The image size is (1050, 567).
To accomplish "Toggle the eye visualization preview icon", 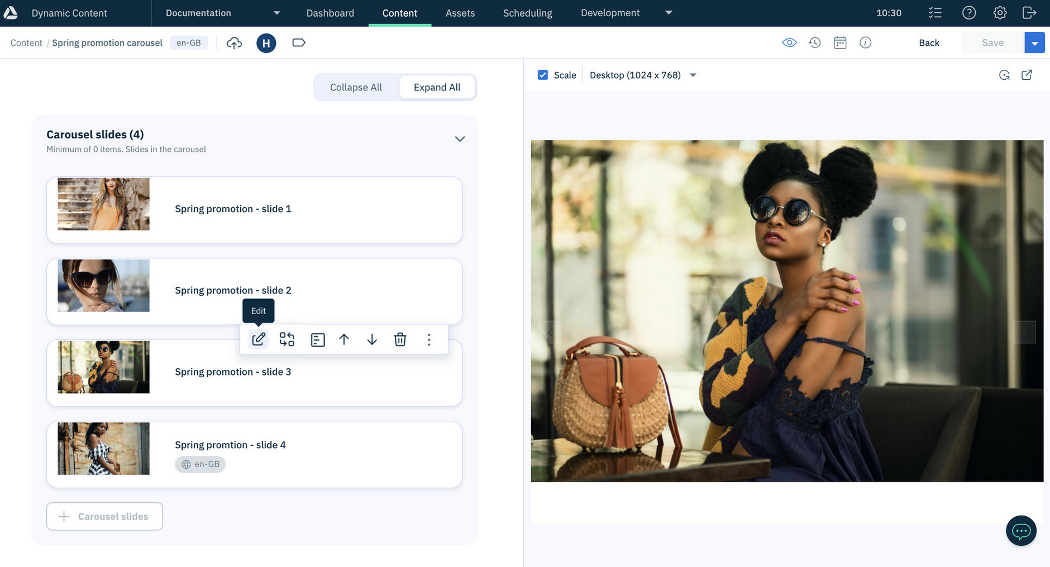I will click(789, 42).
